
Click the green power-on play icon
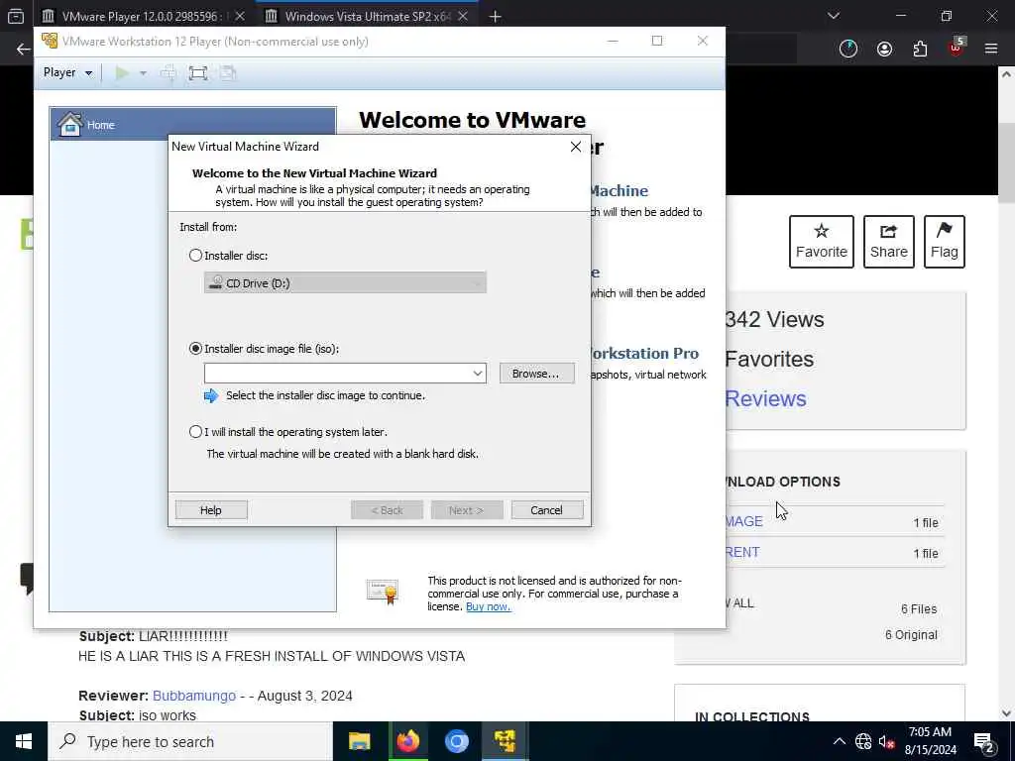pyautogui.click(x=122, y=73)
